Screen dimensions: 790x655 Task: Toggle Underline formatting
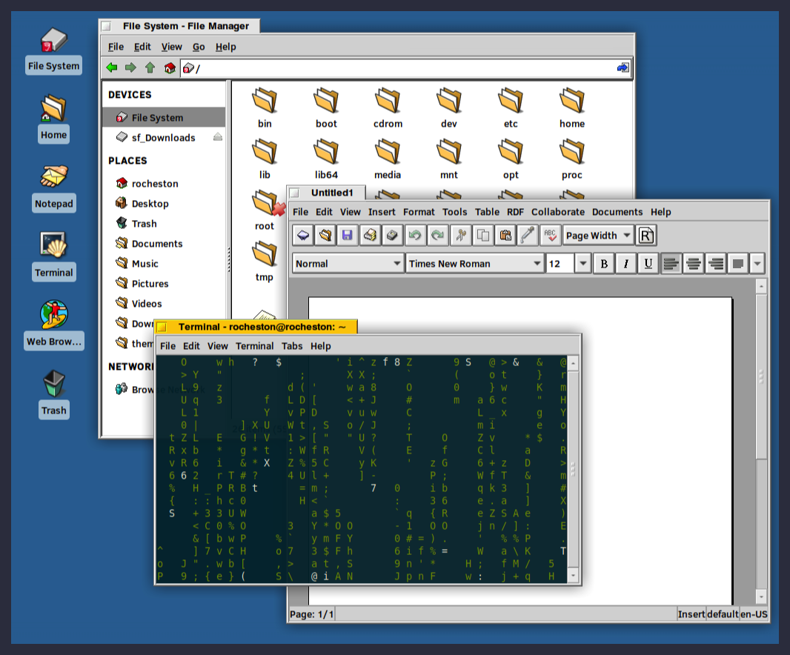pyautogui.click(x=648, y=264)
